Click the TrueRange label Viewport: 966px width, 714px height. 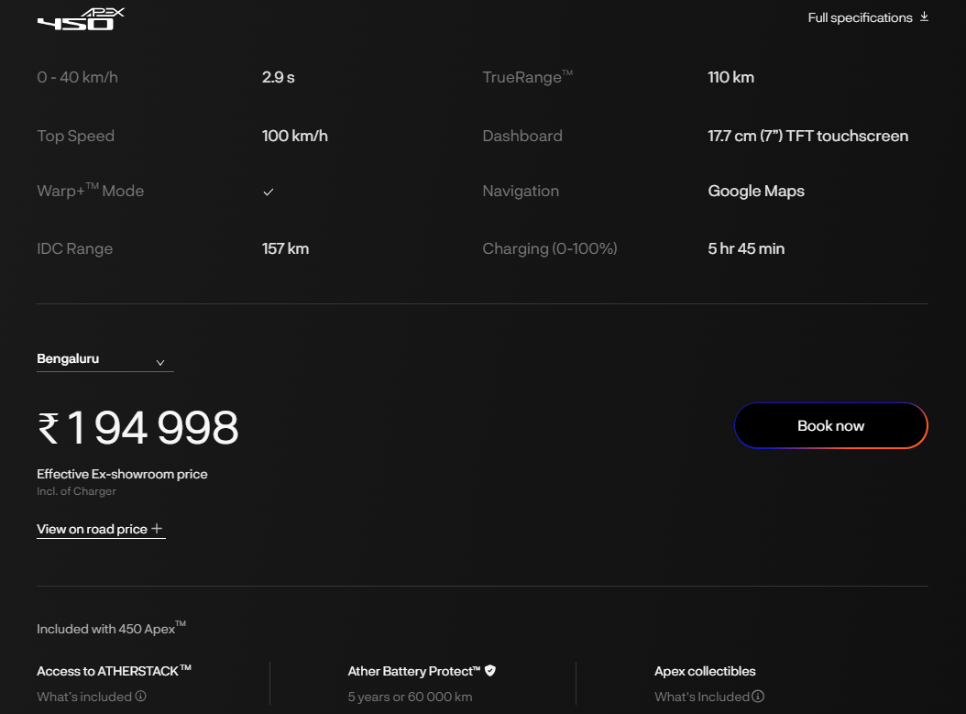point(527,77)
